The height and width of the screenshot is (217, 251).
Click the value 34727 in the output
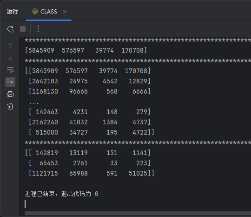79,132
